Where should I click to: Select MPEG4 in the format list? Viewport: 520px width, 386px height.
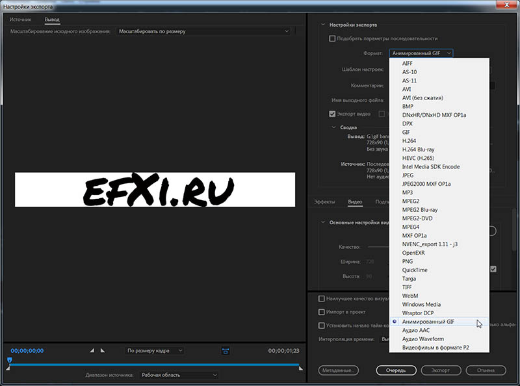coord(439,227)
